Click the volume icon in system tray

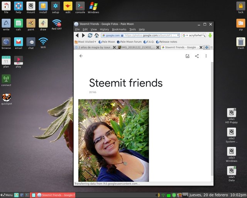[158, 195]
